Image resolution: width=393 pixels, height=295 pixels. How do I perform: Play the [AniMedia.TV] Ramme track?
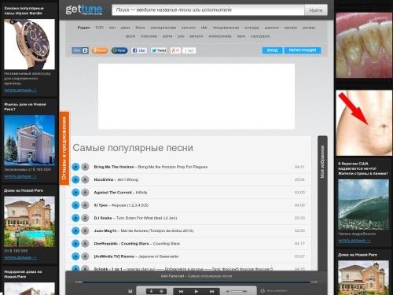[x=75, y=256]
